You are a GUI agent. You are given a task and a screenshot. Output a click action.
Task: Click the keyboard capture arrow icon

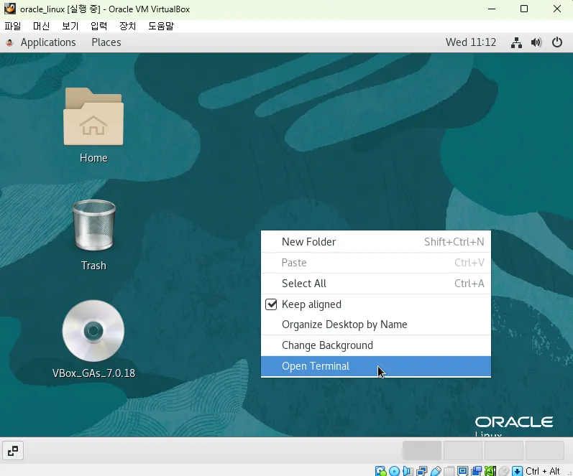[x=517, y=471]
